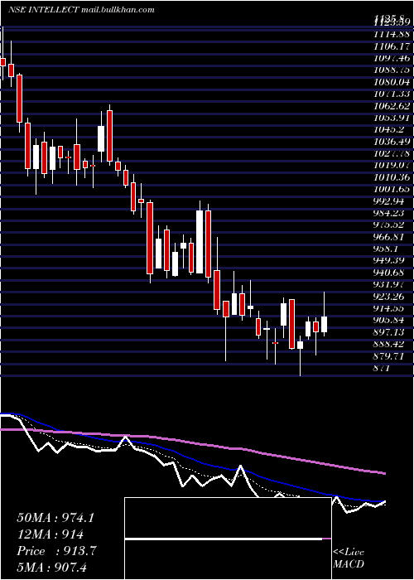Click the 992.94 price label
The image size is (414, 580).
tap(388, 201)
